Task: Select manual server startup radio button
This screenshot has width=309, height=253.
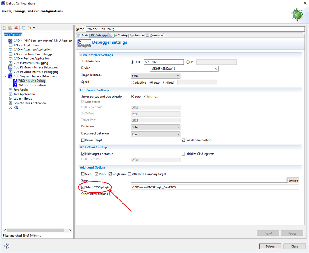Action: [x=146, y=97]
